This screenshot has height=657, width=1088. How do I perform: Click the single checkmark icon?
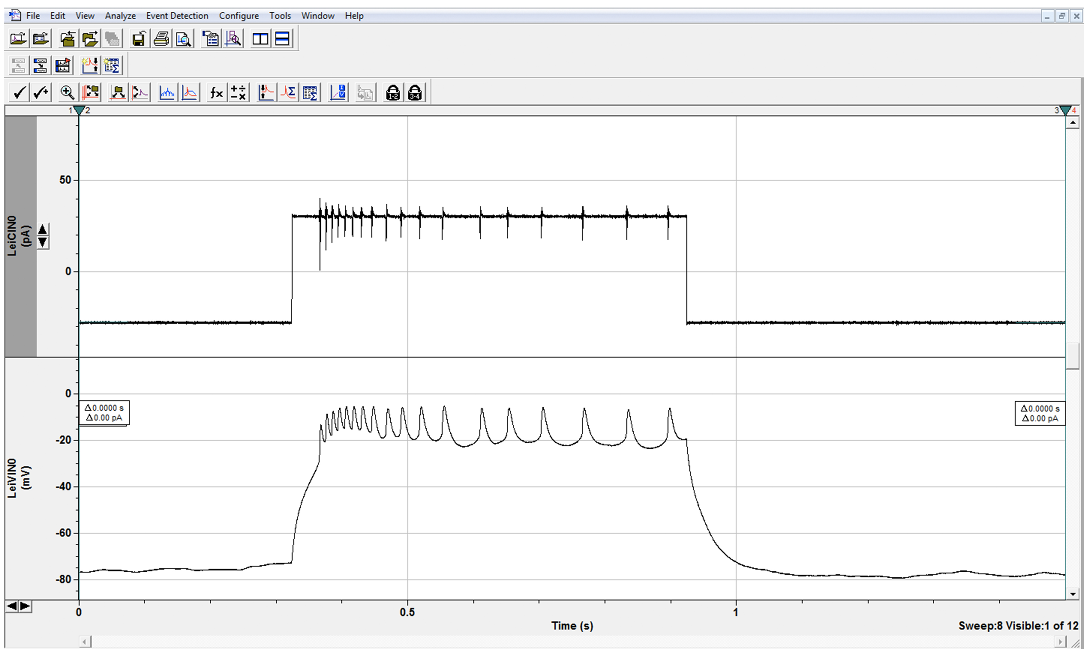click(19, 93)
